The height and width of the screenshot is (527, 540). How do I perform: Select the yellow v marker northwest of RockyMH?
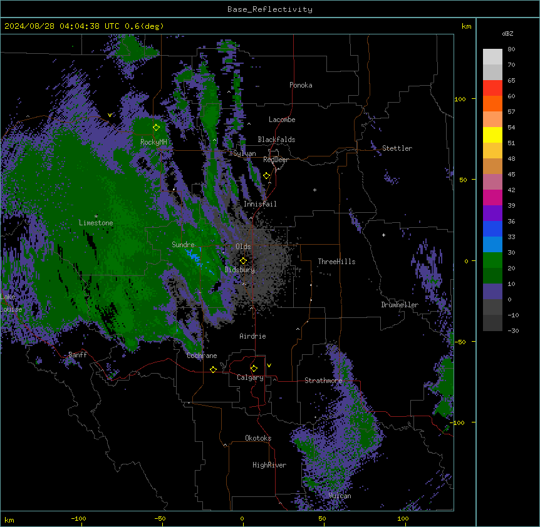pyautogui.click(x=110, y=115)
